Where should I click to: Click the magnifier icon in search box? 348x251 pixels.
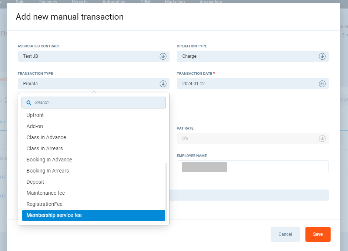click(x=29, y=103)
